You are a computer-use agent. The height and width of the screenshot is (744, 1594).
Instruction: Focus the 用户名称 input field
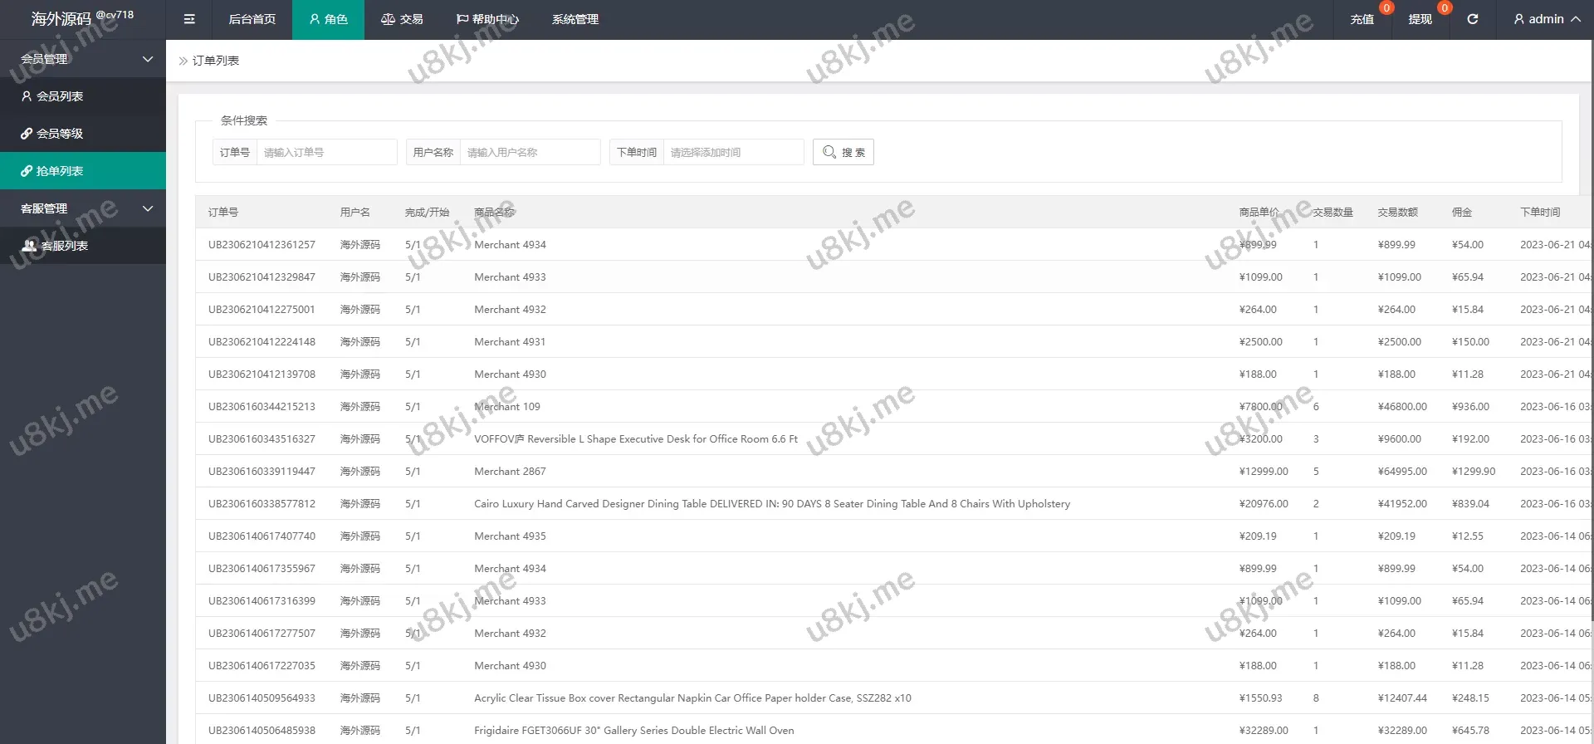pyautogui.click(x=530, y=152)
